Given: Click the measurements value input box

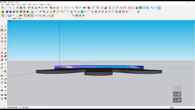Looking at the screenshot, I should tap(184, 108).
